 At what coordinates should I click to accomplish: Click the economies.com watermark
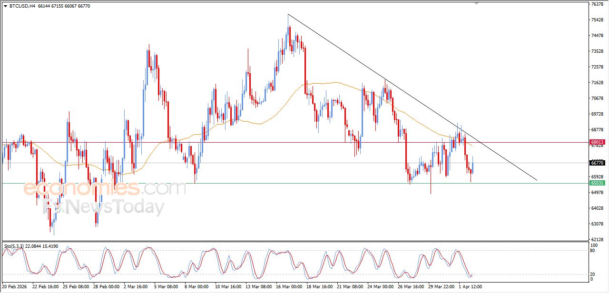(x=105, y=188)
